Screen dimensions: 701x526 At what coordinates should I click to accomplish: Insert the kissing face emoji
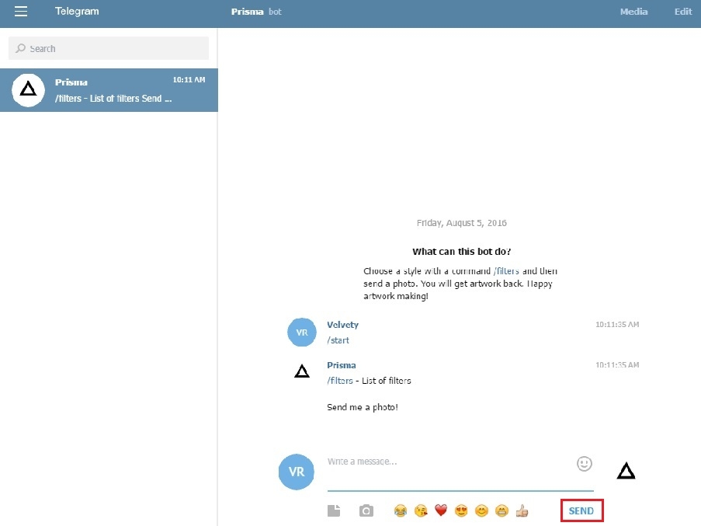421,510
